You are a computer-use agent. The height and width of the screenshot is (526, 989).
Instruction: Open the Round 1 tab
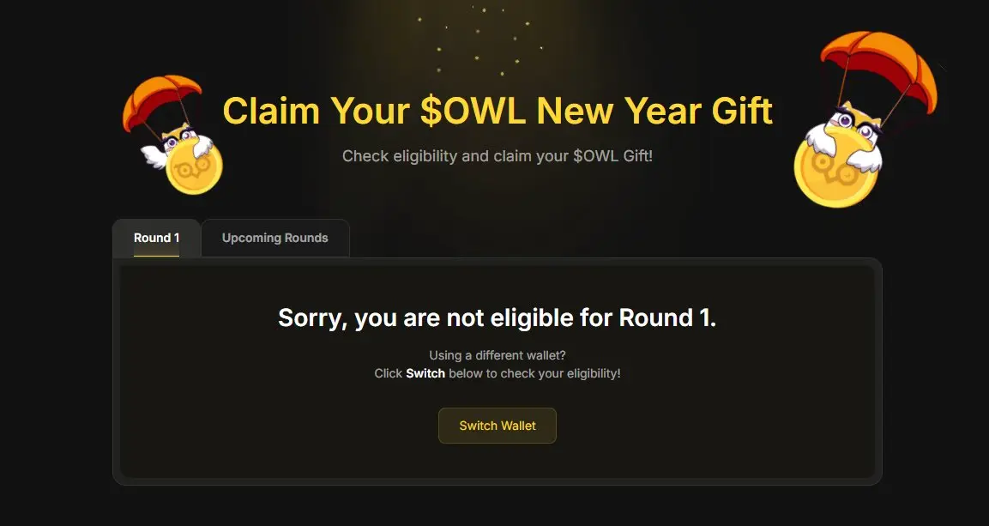click(x=156, y=238)
